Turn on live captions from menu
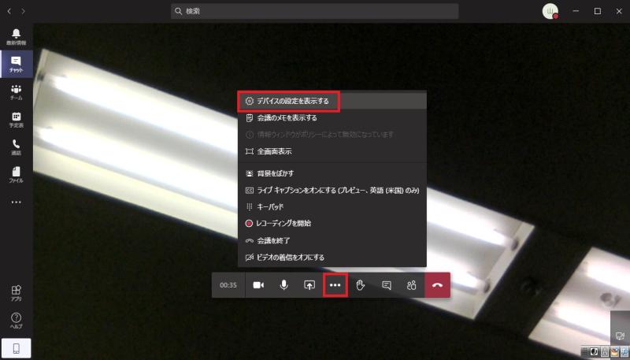 [332, 190]
